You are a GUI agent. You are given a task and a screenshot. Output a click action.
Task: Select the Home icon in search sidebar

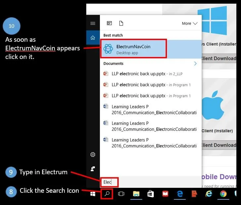coord(93,37)
